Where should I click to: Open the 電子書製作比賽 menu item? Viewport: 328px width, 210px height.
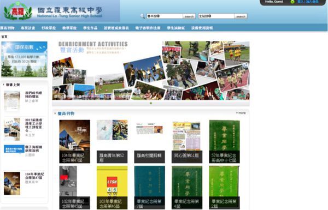pos(148,28)
